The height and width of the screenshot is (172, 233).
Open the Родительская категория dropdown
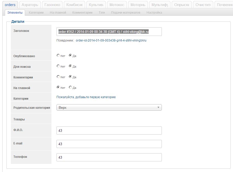(x=109, y=107)
